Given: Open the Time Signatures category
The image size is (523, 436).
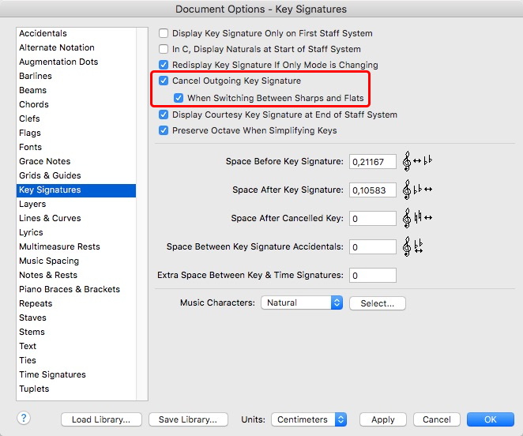Looking at the screenshot, I should pos(52,374).
